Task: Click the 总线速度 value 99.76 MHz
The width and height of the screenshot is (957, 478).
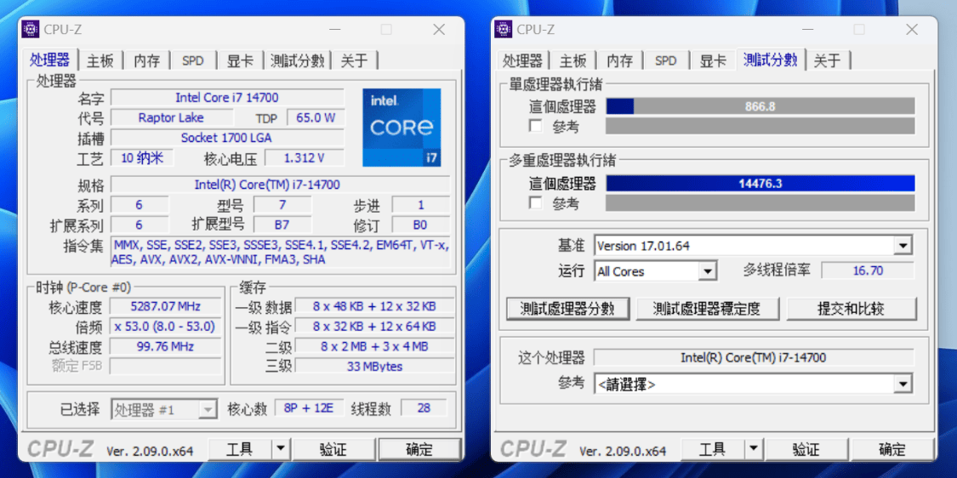Action: 166,347
